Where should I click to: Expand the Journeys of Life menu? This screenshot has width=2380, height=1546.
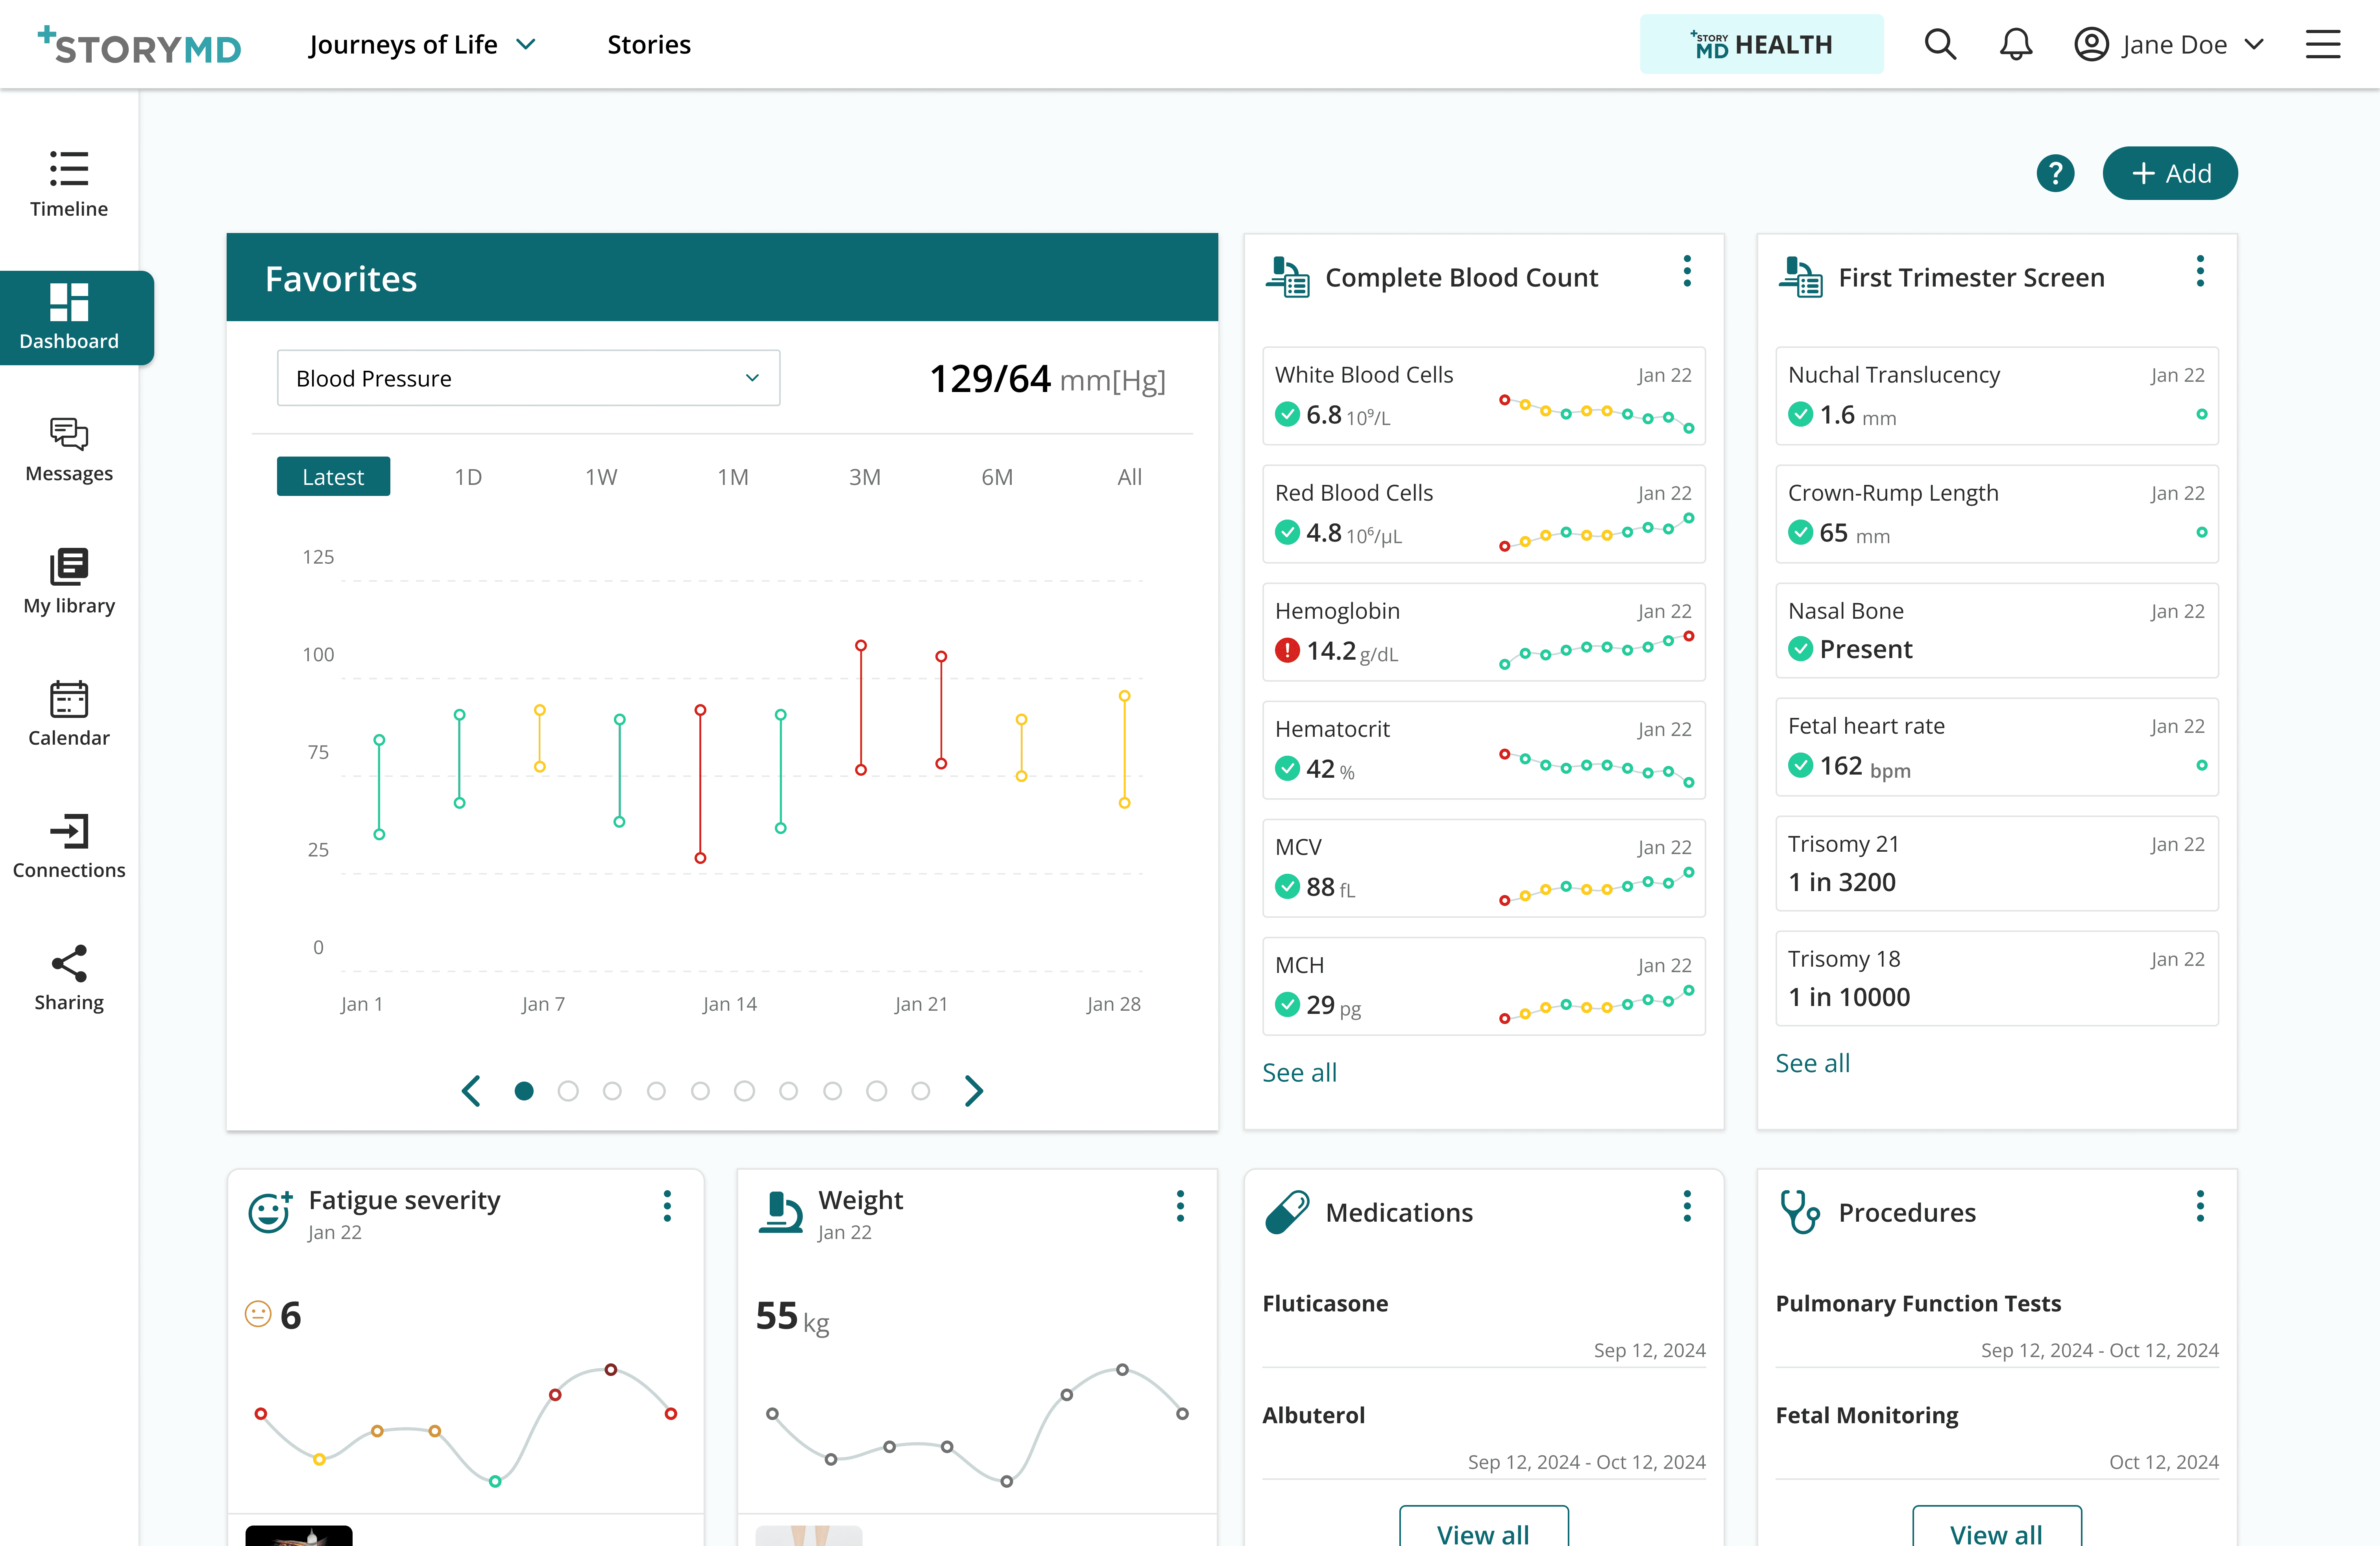422,44
